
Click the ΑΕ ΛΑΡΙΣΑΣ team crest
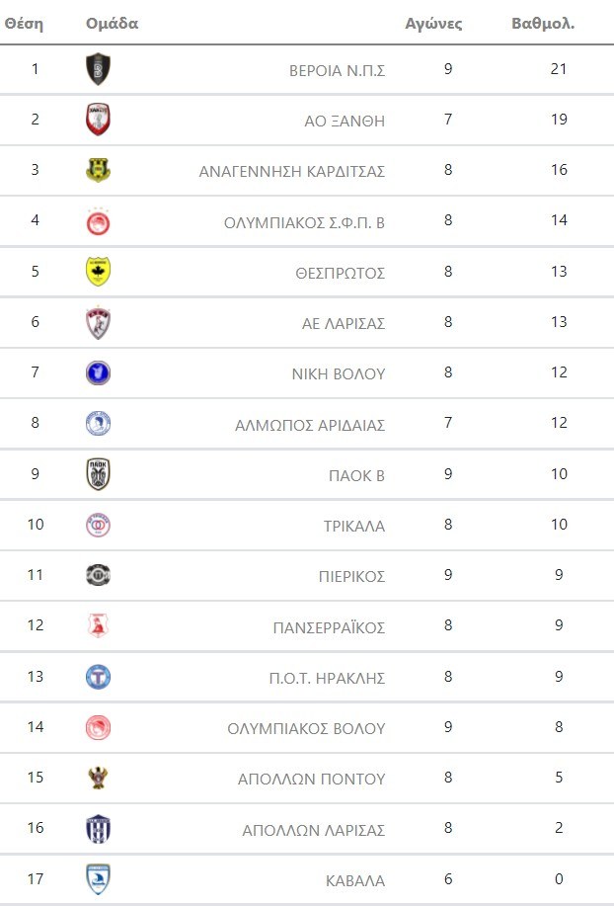tap(98, 322)
